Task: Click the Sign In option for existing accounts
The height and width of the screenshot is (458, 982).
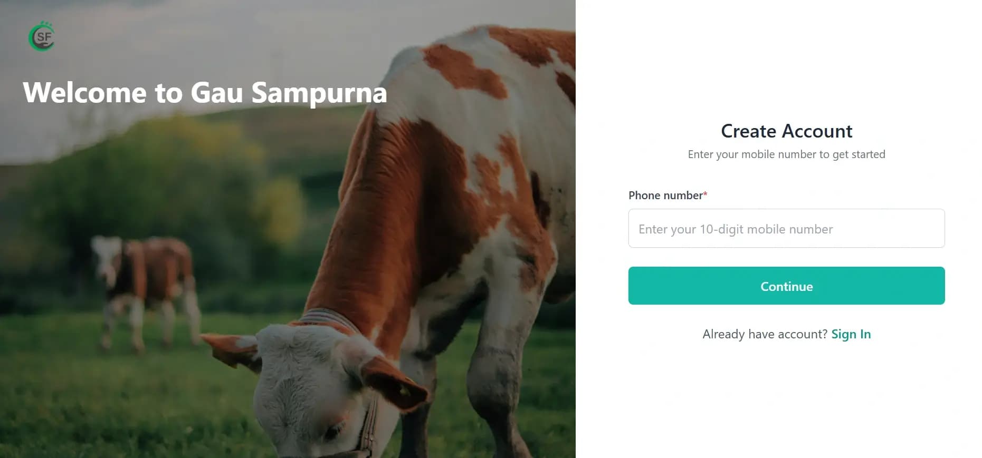Action: point(851,334)
